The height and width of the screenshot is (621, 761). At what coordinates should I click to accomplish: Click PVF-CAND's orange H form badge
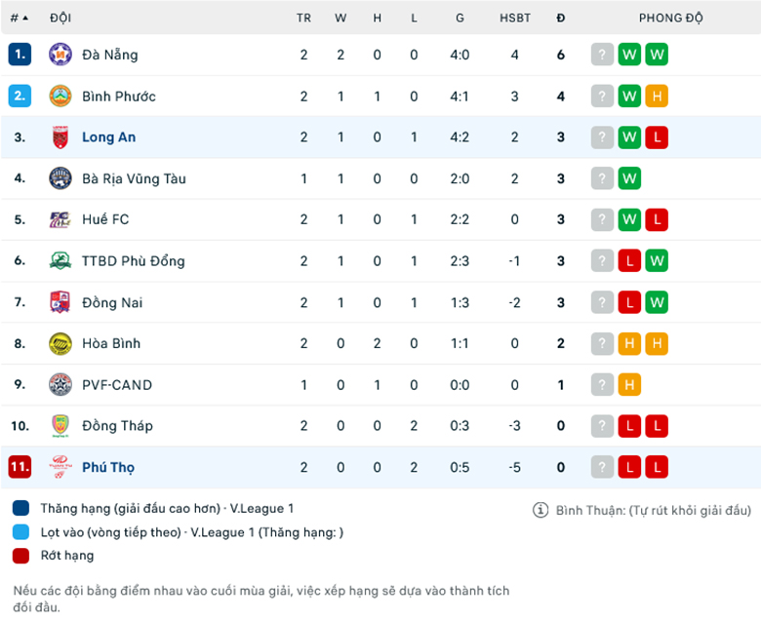629,385
